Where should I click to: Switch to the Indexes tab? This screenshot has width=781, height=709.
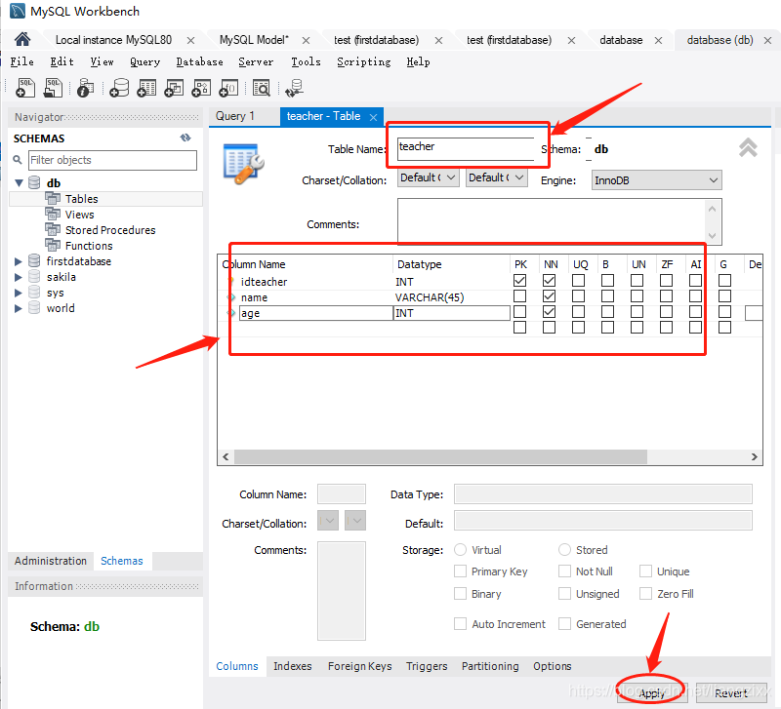[292, 666]
